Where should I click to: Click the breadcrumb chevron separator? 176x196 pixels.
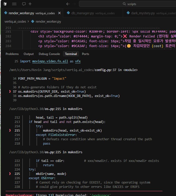(28, 21)
